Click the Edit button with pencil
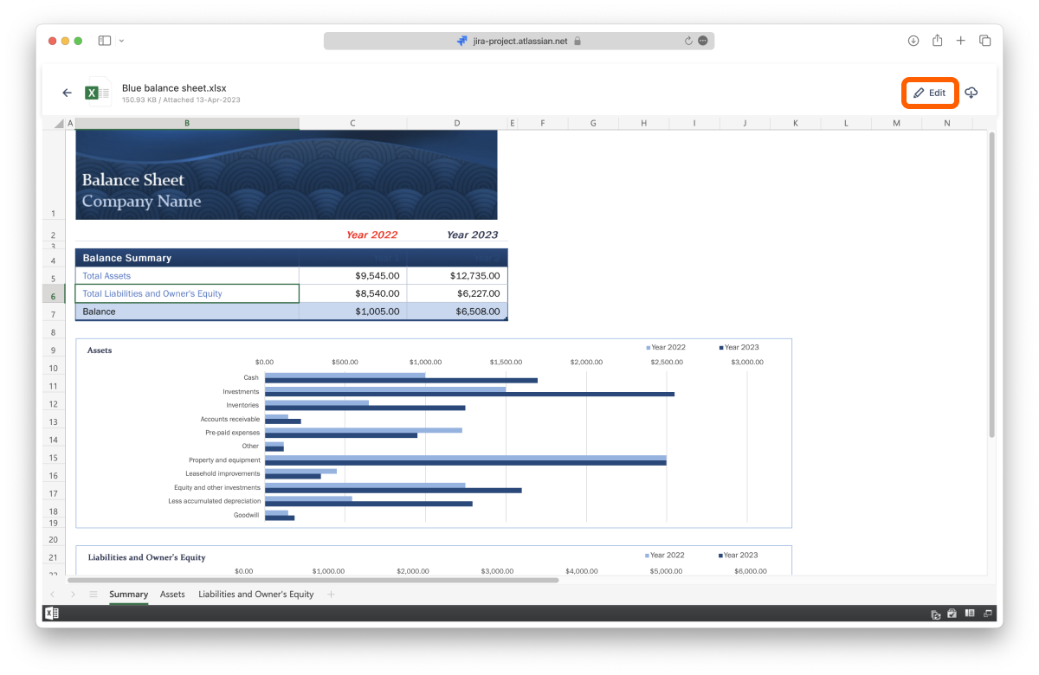1039x675 pixels. point(930,93)
